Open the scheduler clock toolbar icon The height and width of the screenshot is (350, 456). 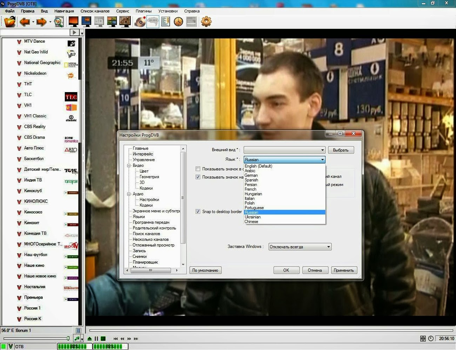179,22
